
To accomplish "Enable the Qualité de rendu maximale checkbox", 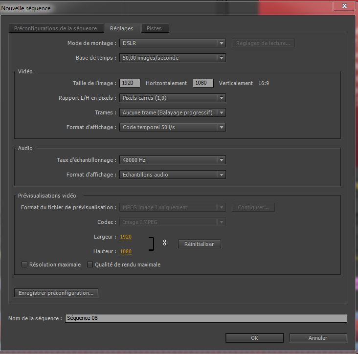I will tap(90, 265).
